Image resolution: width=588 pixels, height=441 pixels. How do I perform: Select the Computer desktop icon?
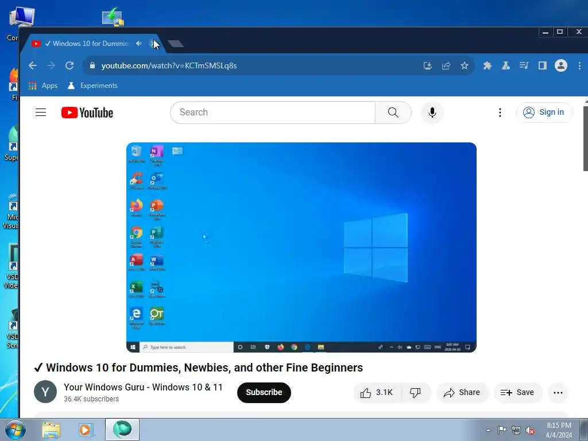[x=22, y=18]
